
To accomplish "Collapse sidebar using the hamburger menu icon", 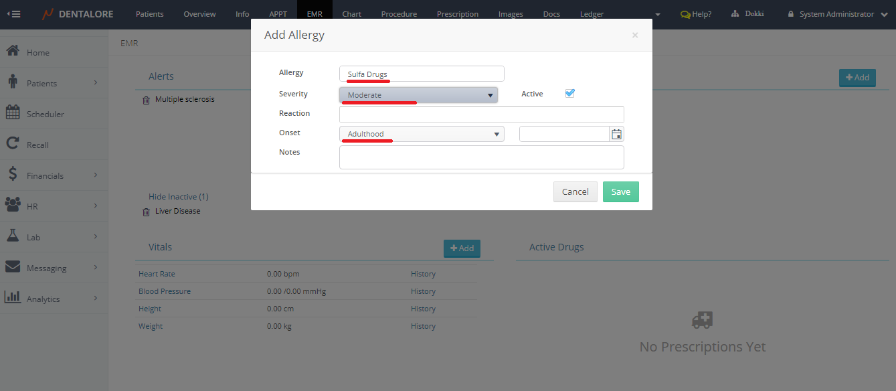I will (13, 14).
